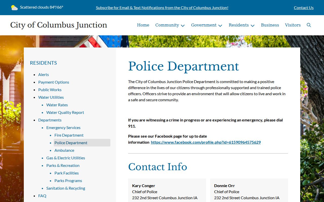The image size is (324, 202).
Task: Click the scattered clouds weather icon
Action: point(14,8)
